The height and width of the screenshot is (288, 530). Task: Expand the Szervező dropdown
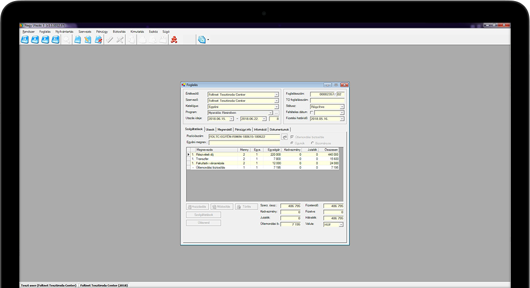pyautogui.click(x=276, y=101)
